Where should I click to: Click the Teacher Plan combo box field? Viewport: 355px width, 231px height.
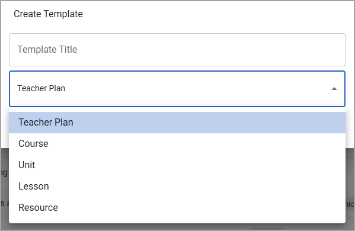[177, 89]
